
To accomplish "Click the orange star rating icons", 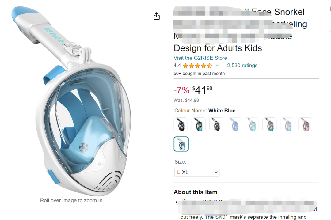I will tap(197, 66).
